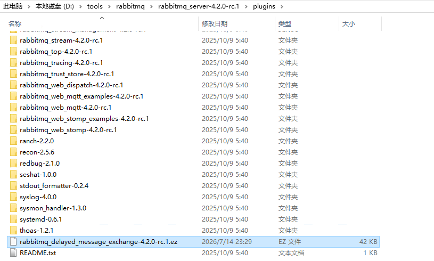
Task: Select the README.txt file name
Action: click(x=38, y=252)
